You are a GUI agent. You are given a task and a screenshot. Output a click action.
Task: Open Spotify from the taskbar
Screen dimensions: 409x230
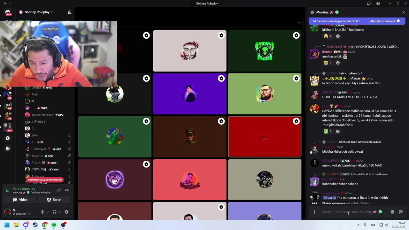point(54,225)
